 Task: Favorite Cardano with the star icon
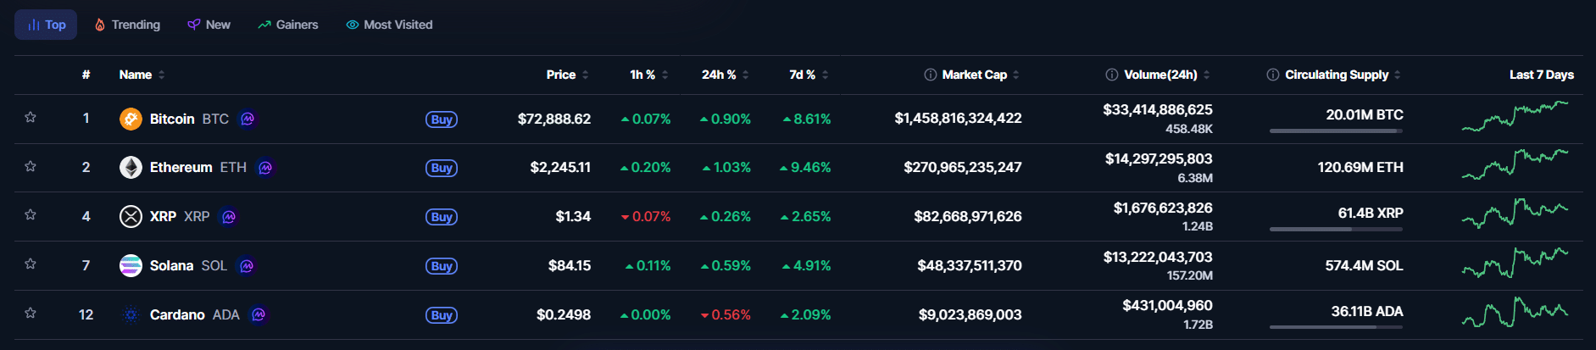(31, 314)
